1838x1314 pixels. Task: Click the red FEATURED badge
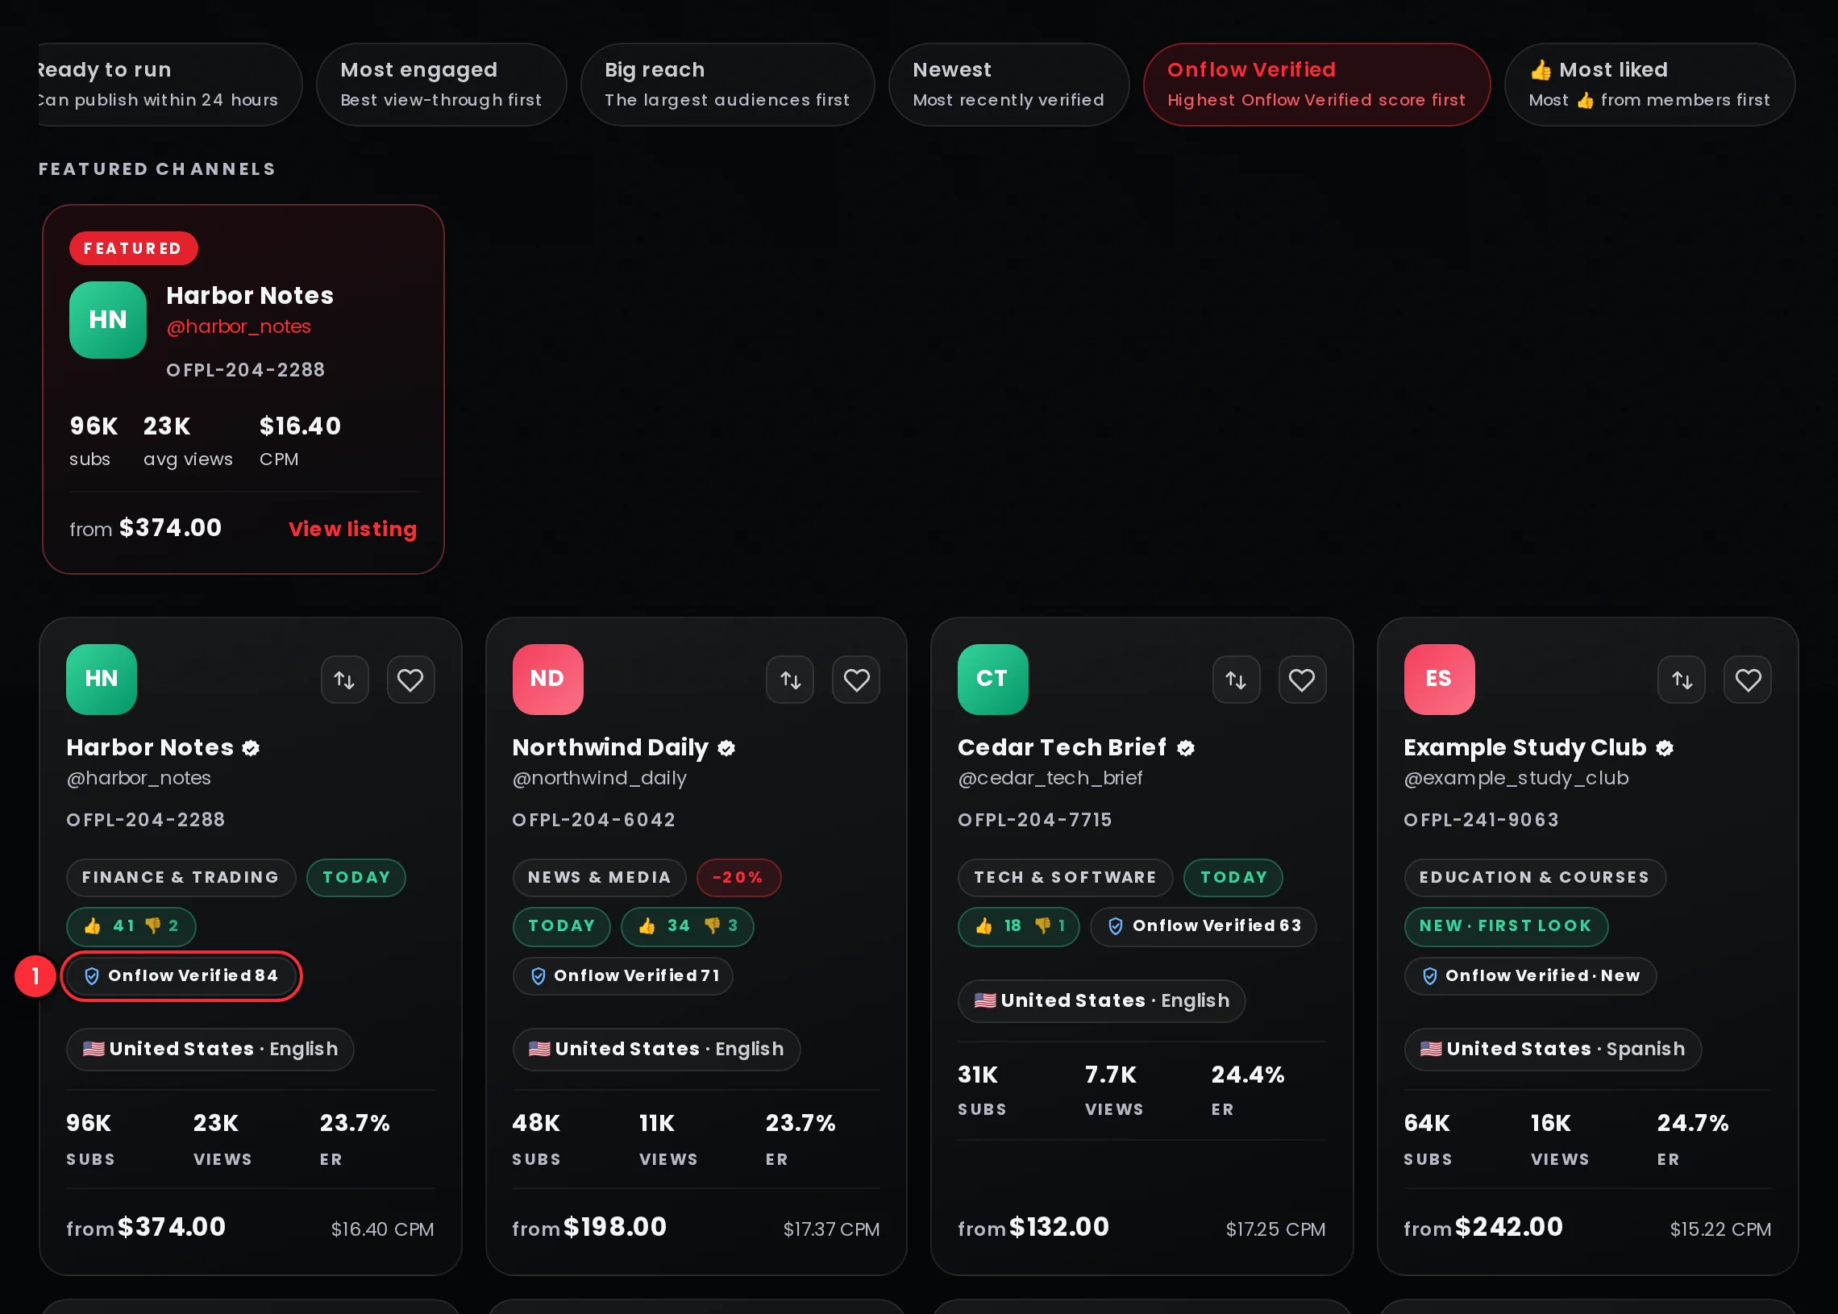tap(134, 248)
